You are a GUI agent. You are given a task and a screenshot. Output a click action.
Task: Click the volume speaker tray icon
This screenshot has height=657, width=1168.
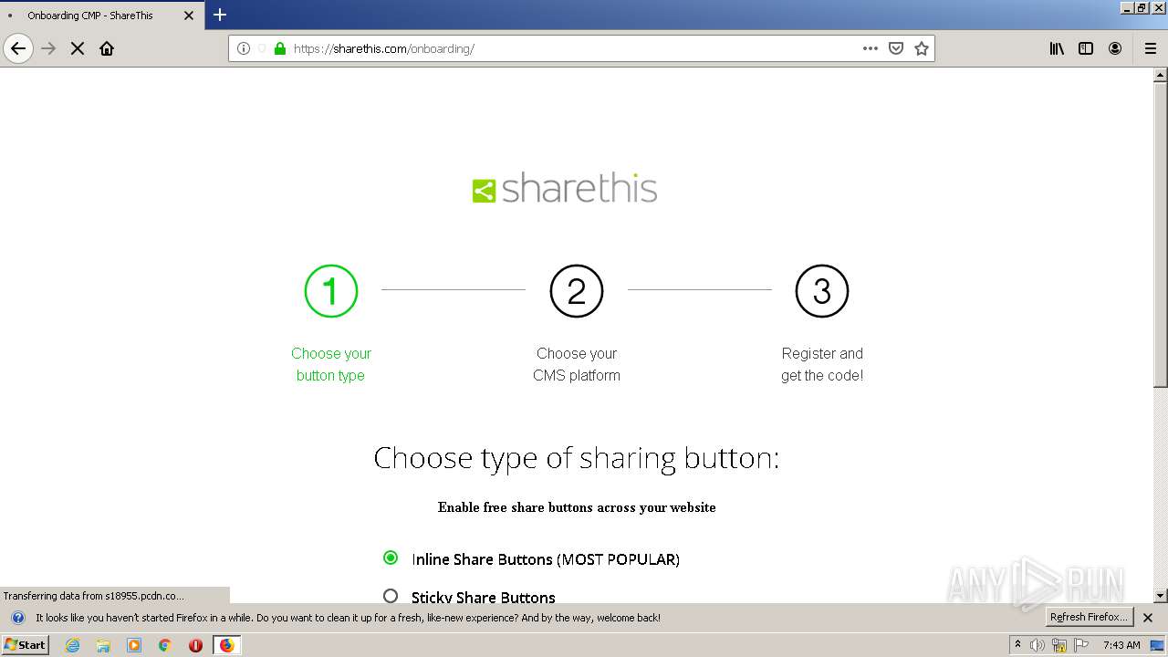pyautogui.click(x=1038, y=645)
